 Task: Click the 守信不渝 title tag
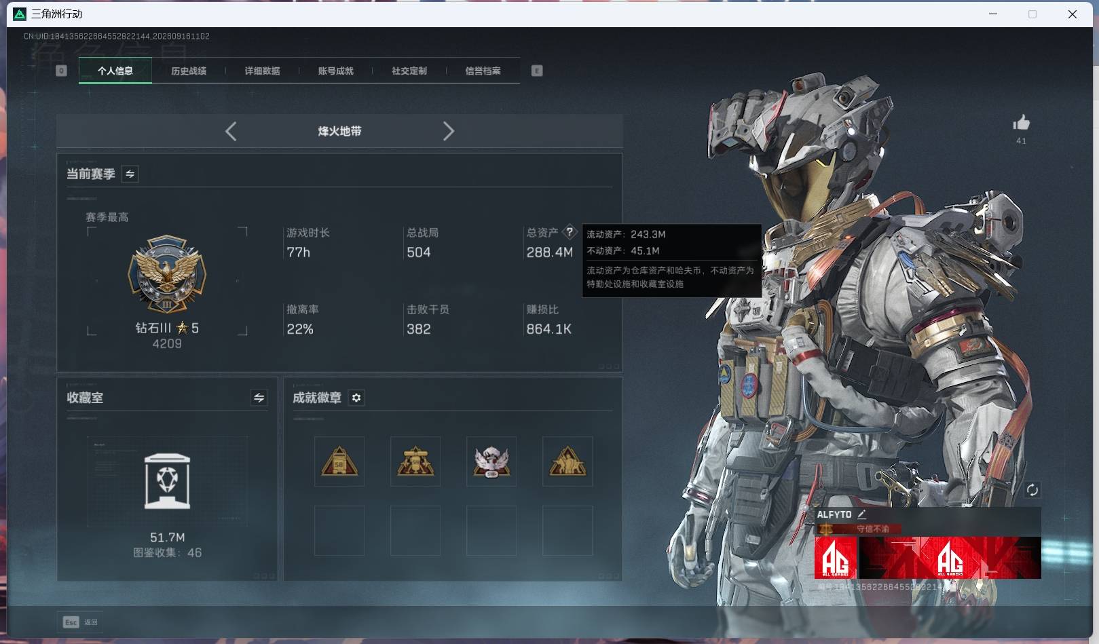(872, 529)
